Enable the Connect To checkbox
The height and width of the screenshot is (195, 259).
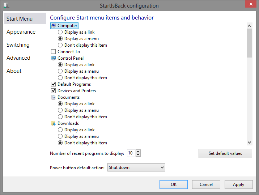[x=53, y=52]
